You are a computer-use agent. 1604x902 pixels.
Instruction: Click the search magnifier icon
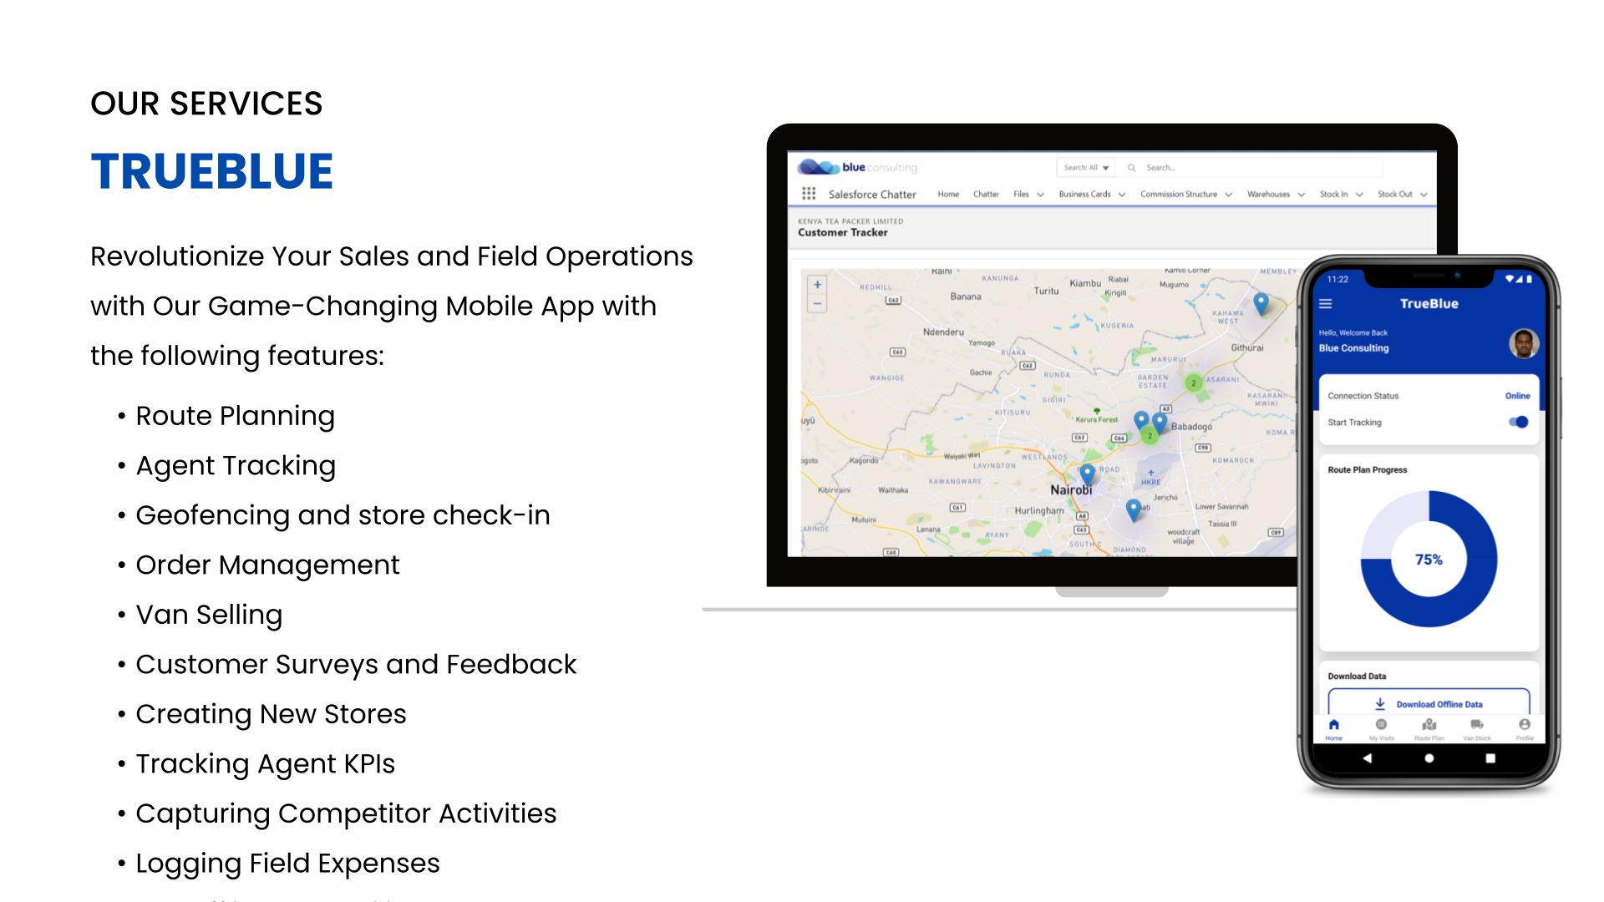click(x=1131, y=168)
